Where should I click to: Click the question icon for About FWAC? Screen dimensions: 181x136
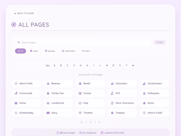tap(16, 84)
